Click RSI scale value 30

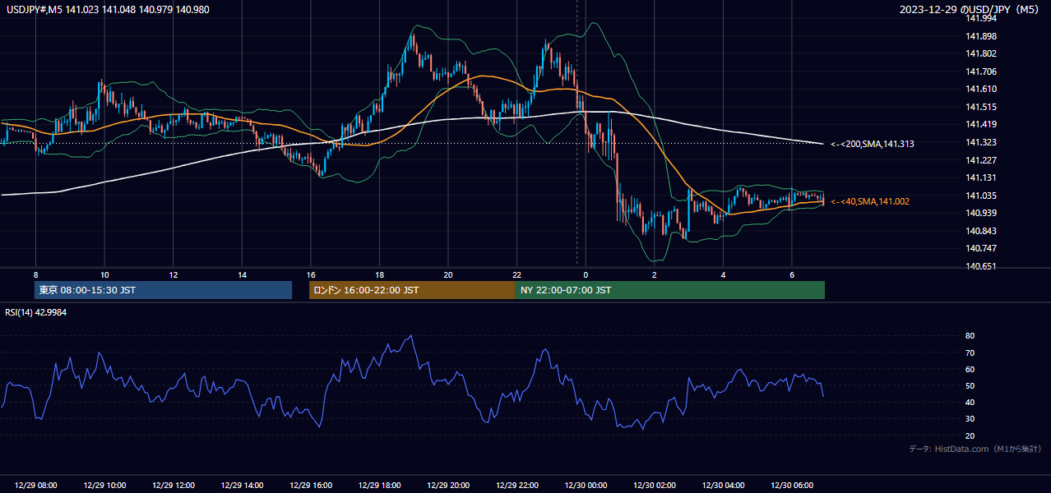click(x=970, y=419)
